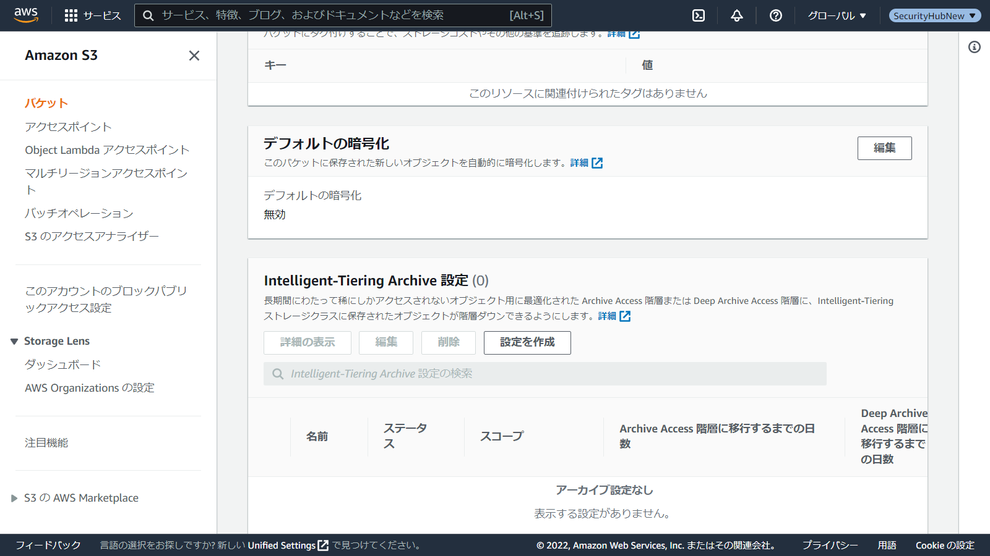Image resolution: width=990 pixels, height=556 pixels.
Task: Collapse the Storage Lens section
Action: pos(14,342)
